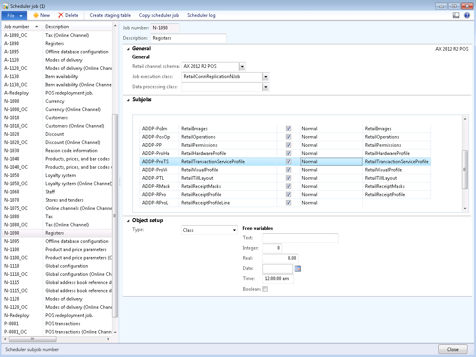Click the Job number column sort arrow
476x357 pixels.
tap(37, 27)
